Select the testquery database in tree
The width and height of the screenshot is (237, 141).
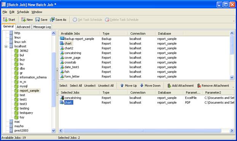26,113
